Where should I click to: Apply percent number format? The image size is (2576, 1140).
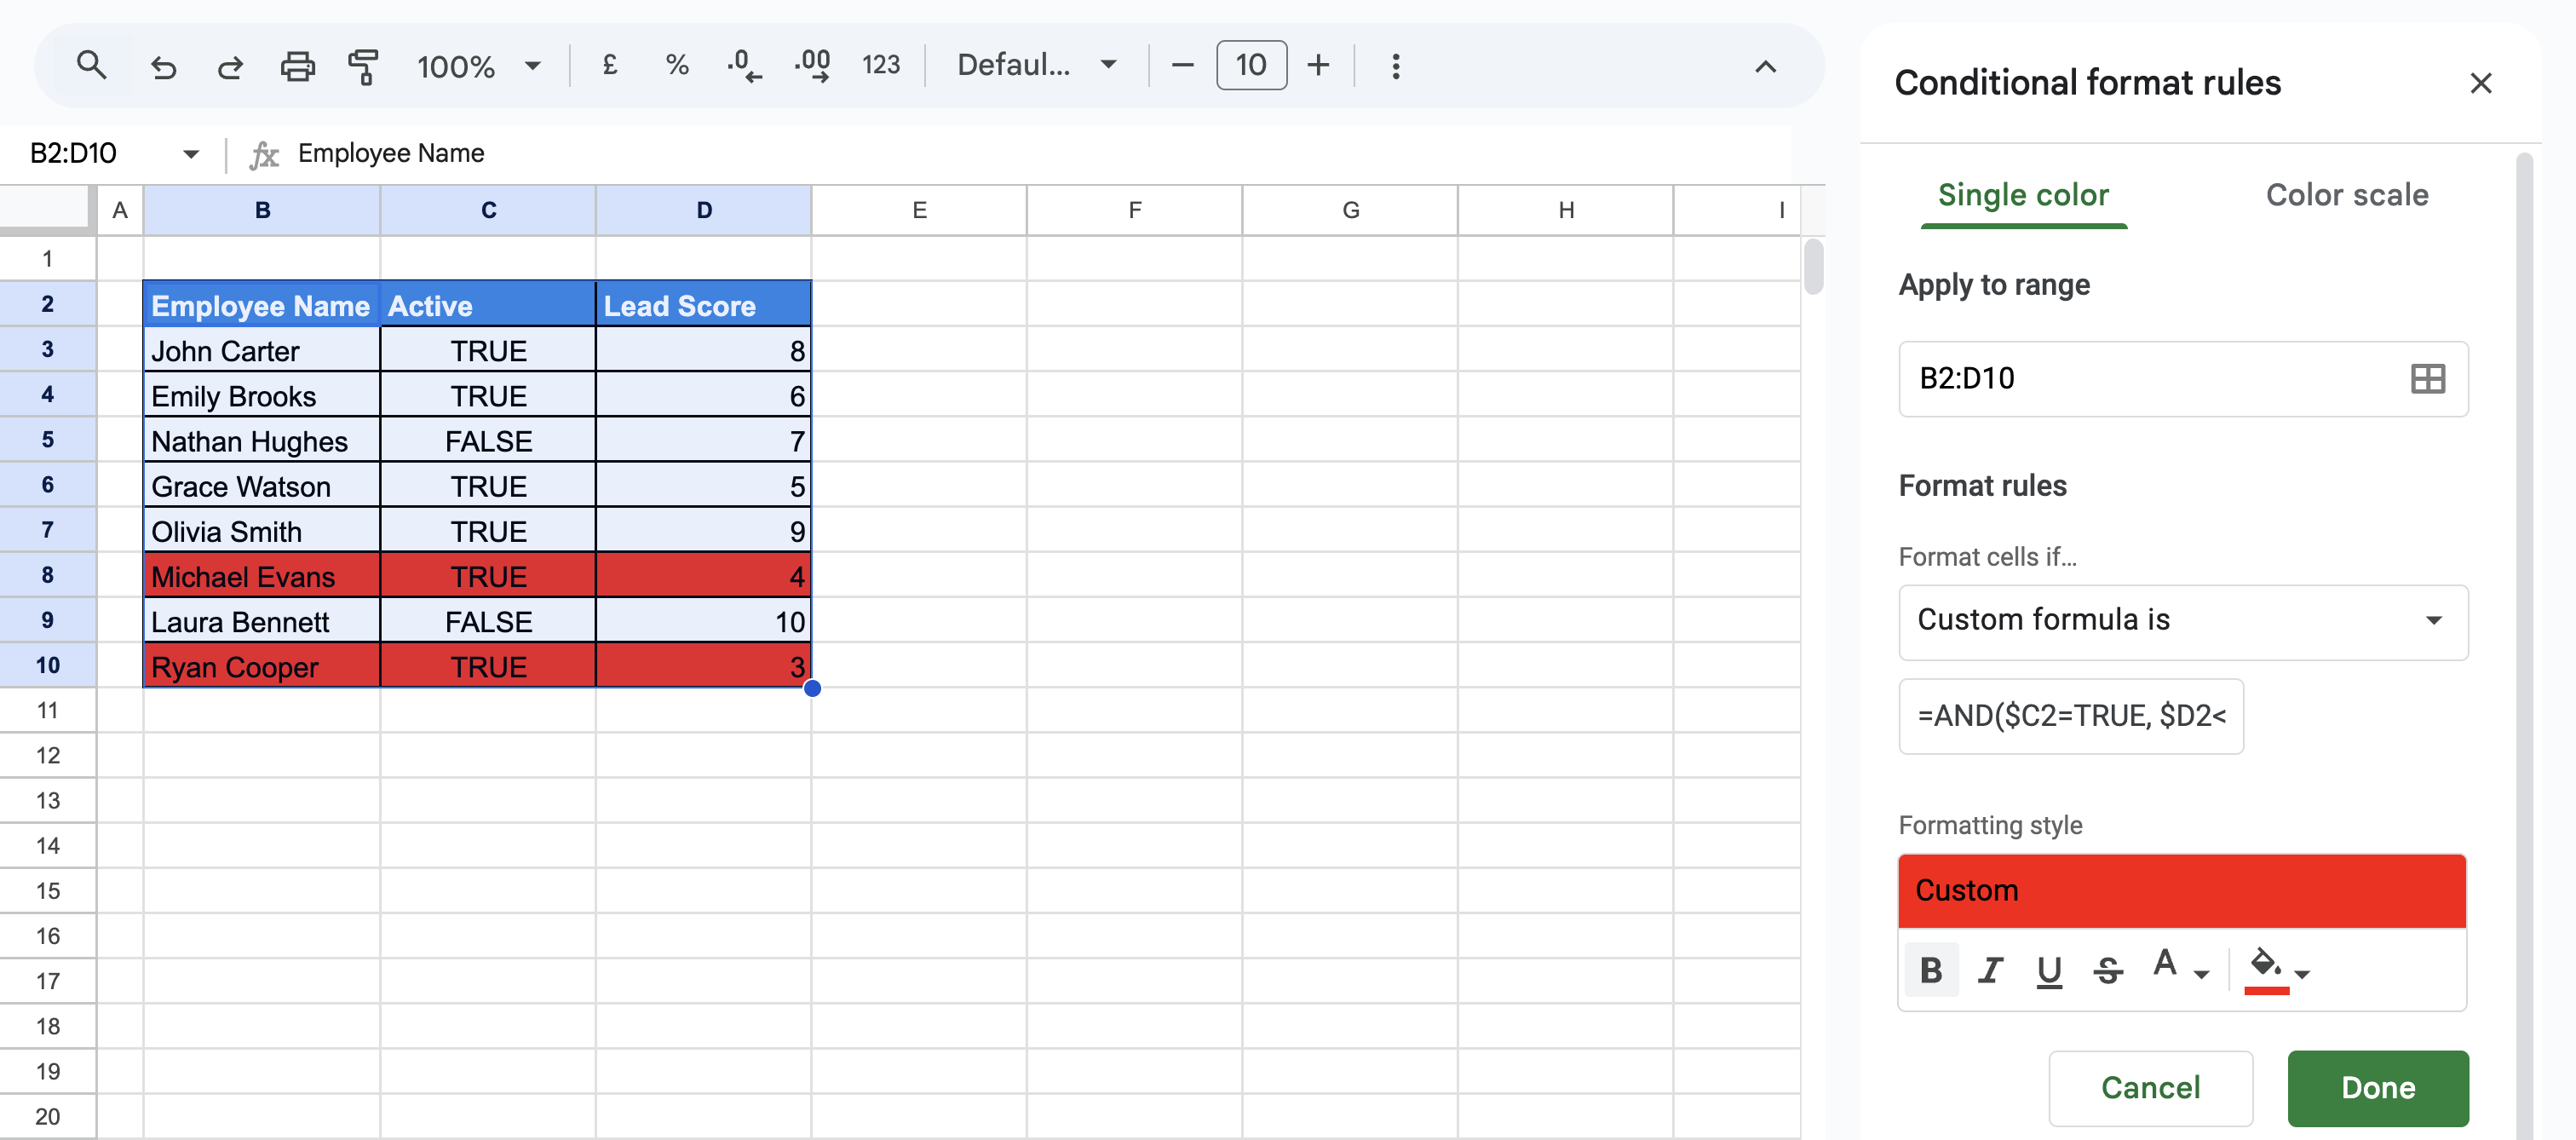[x=677, y=66]
